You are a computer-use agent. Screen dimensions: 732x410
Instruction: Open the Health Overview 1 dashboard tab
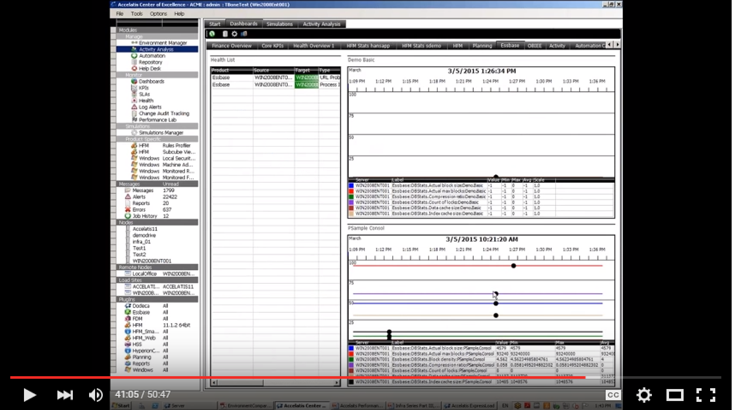tap(314, 46)
